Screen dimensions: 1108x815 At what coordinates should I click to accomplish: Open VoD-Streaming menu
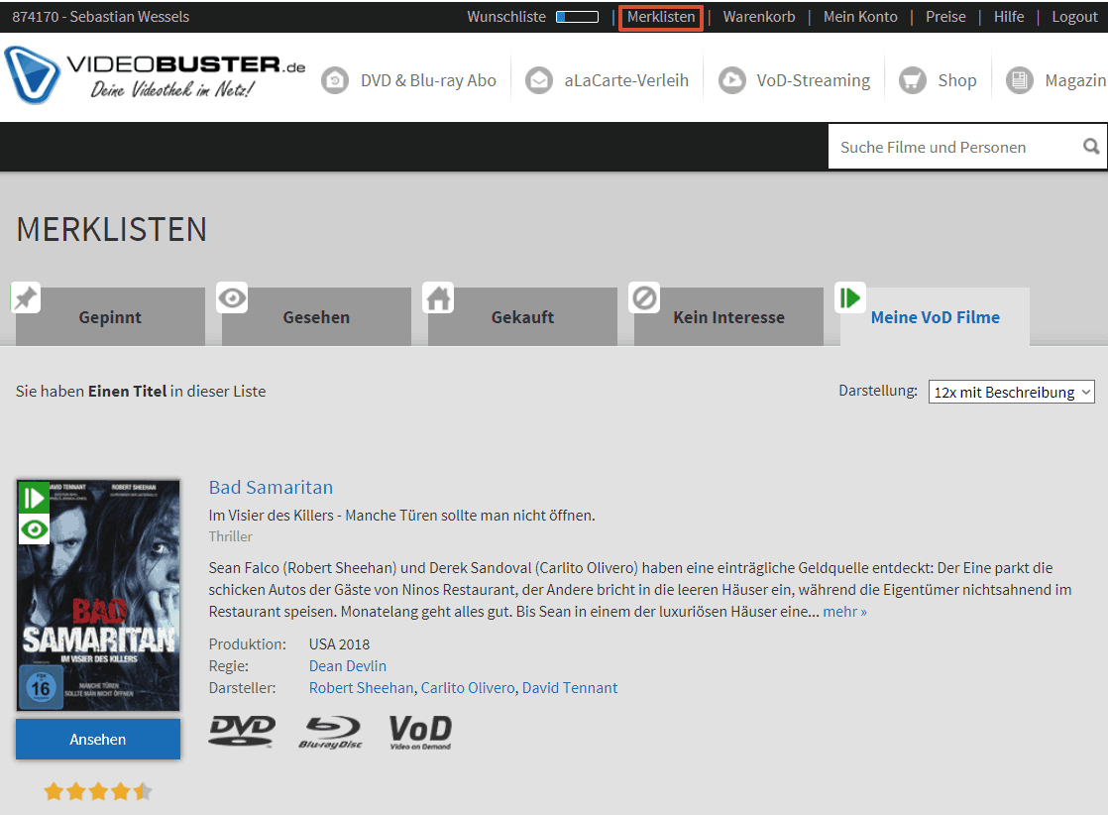(814, 80)
